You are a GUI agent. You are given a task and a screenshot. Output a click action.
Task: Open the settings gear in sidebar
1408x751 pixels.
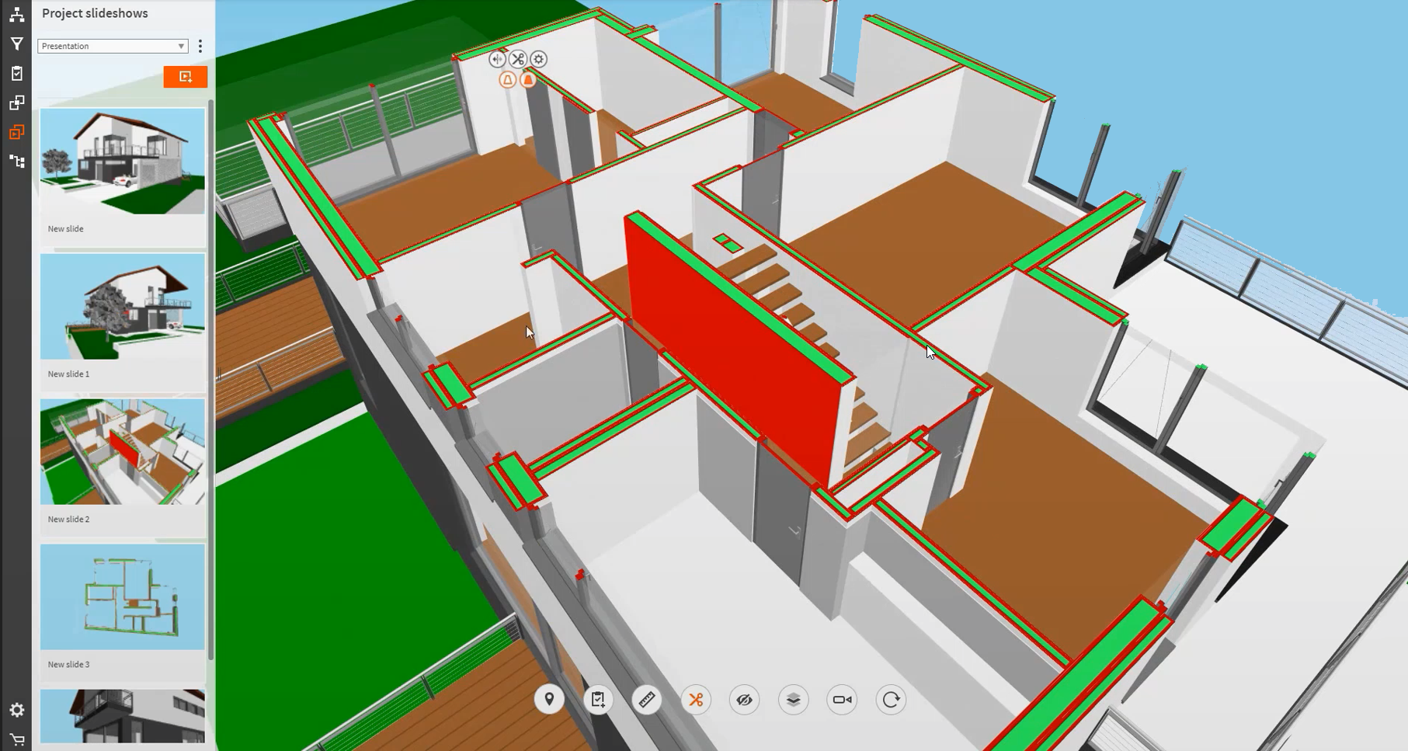pyautogui.click(x=16, y=710)
